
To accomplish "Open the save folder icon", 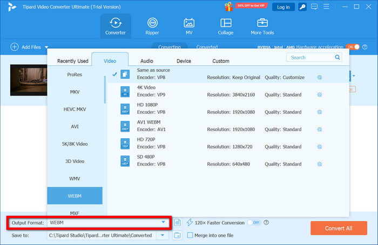I will click(x=178, y=235).
